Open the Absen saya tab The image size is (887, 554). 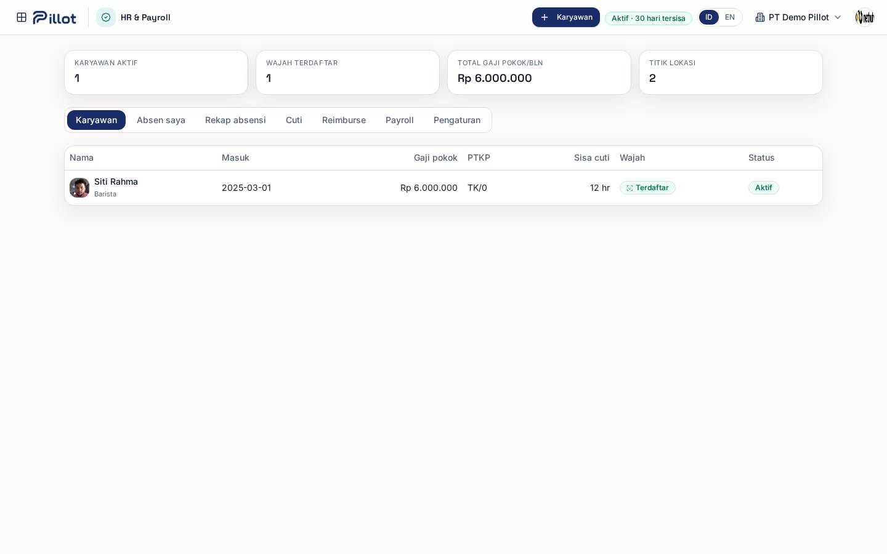[161, 120]
